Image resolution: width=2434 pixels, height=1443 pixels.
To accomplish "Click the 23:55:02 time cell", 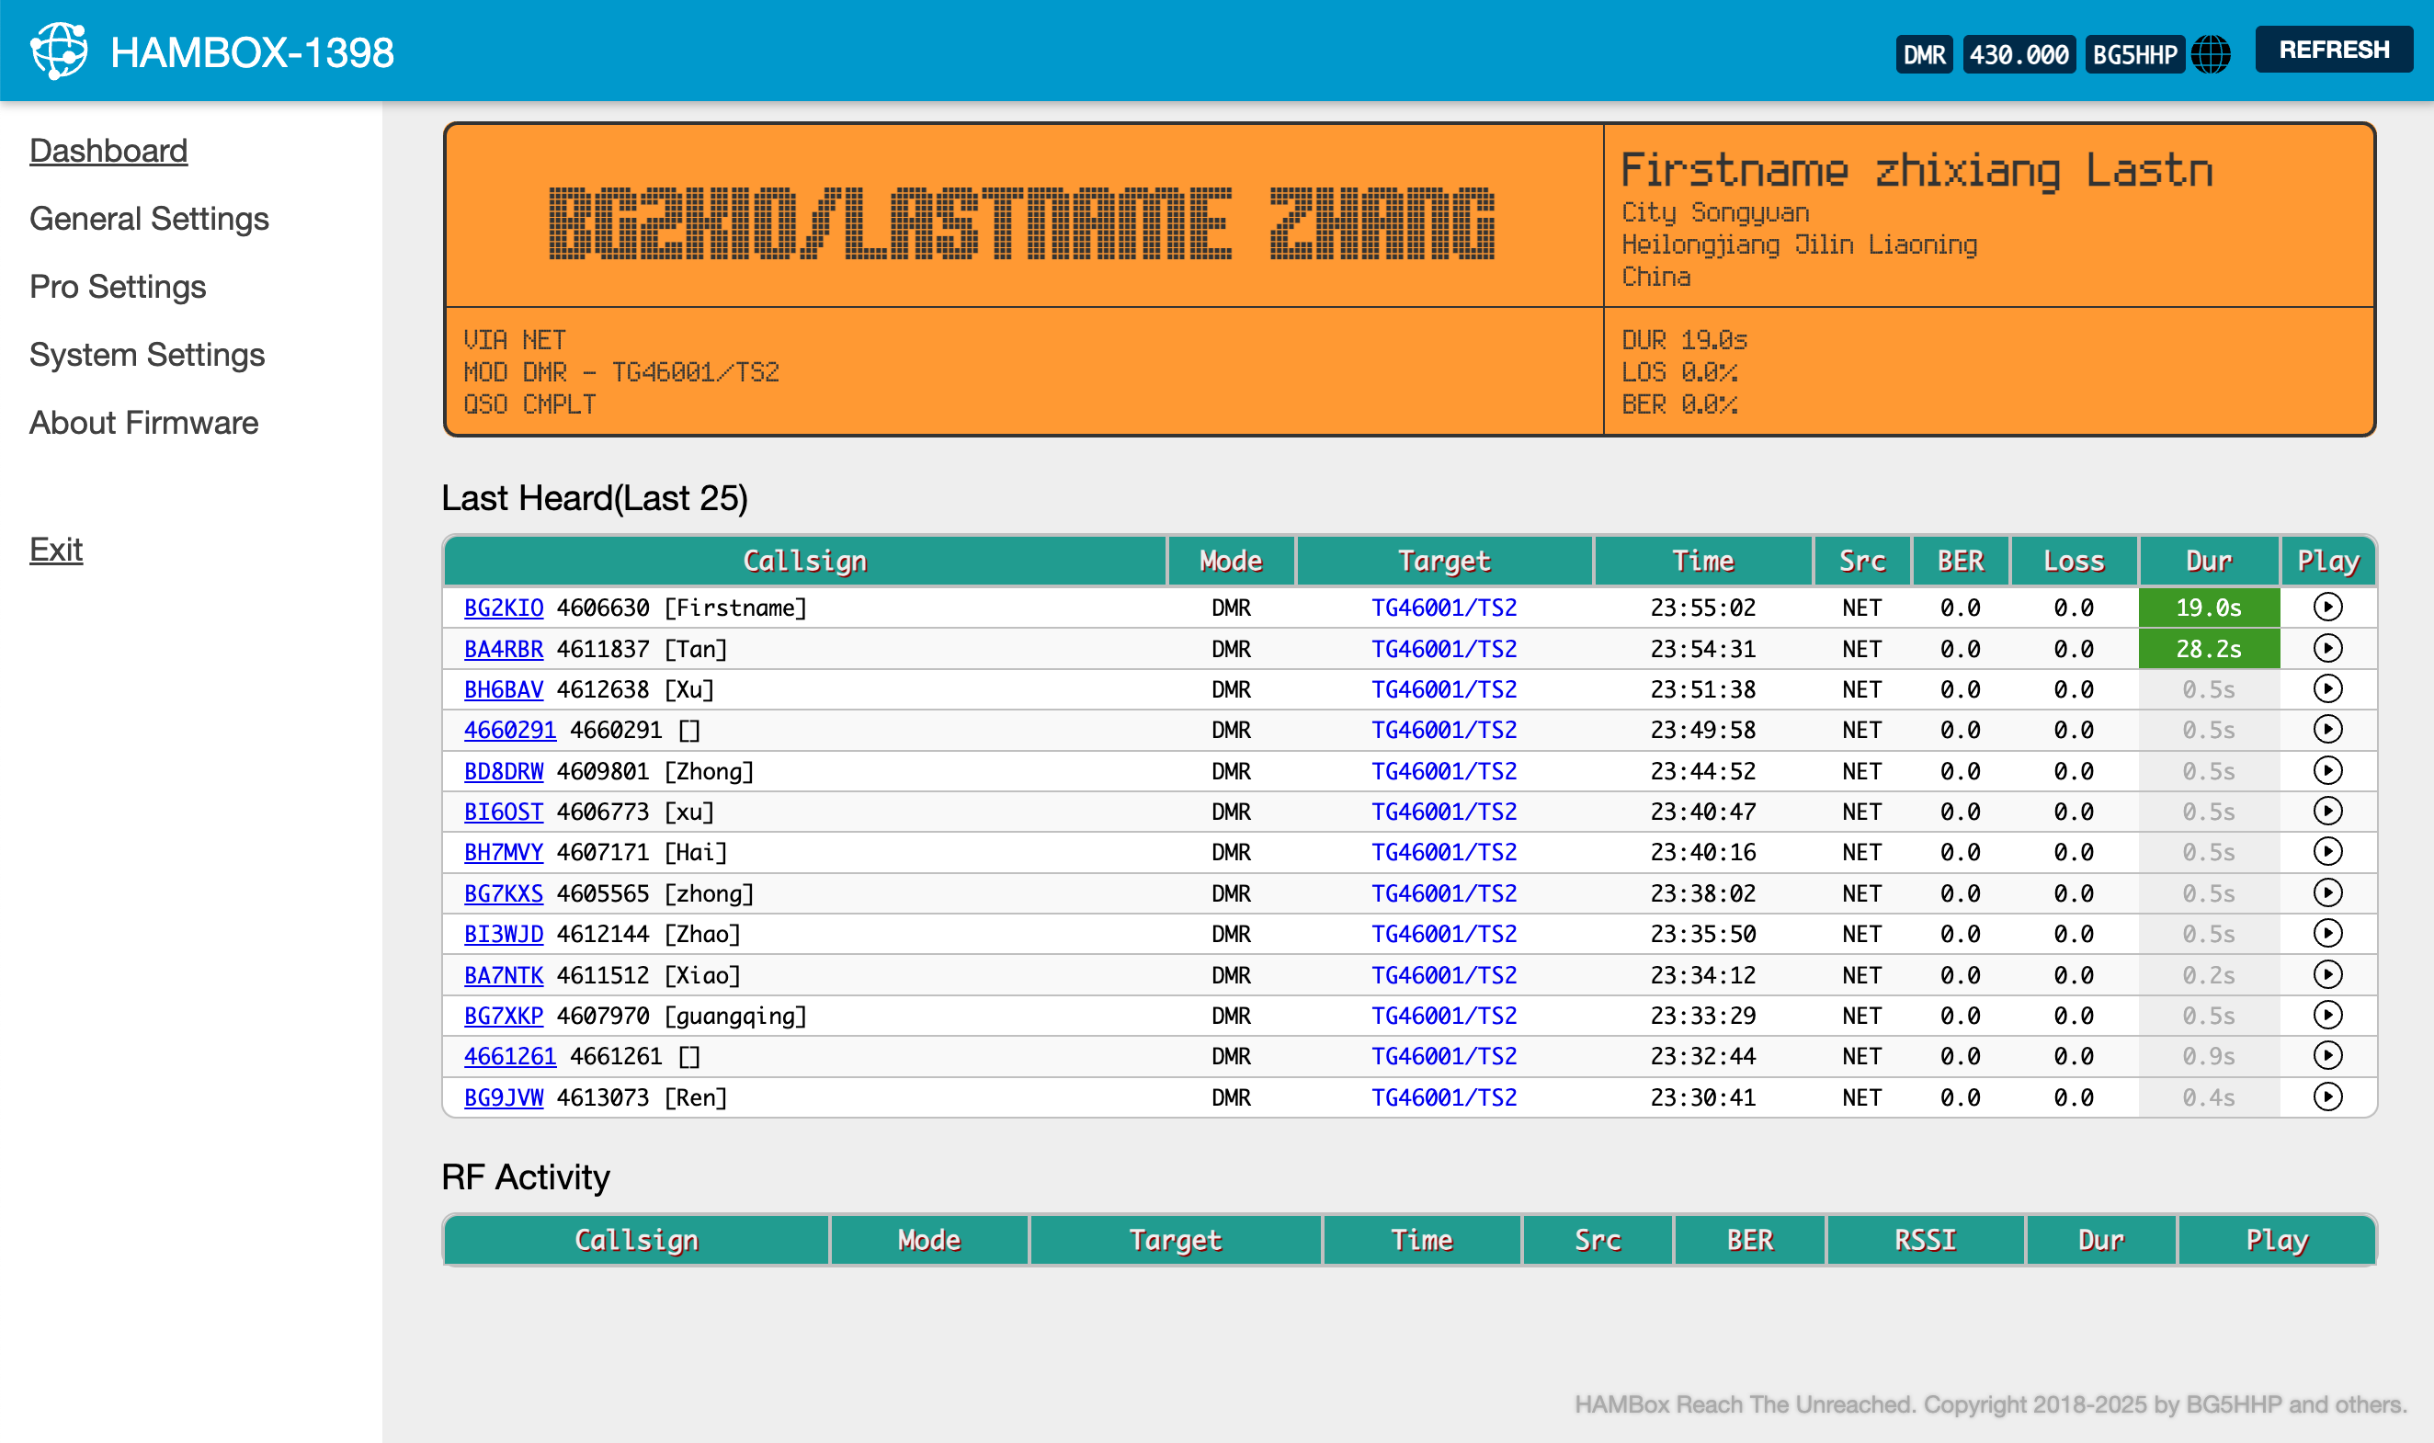I will click(1702, 608).
